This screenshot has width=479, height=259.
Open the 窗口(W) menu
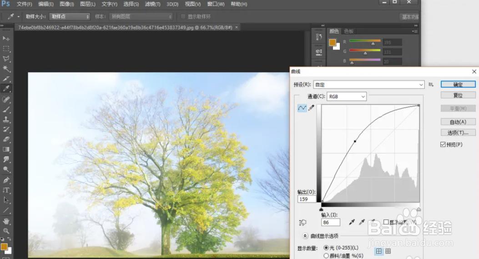click(216, 4)
